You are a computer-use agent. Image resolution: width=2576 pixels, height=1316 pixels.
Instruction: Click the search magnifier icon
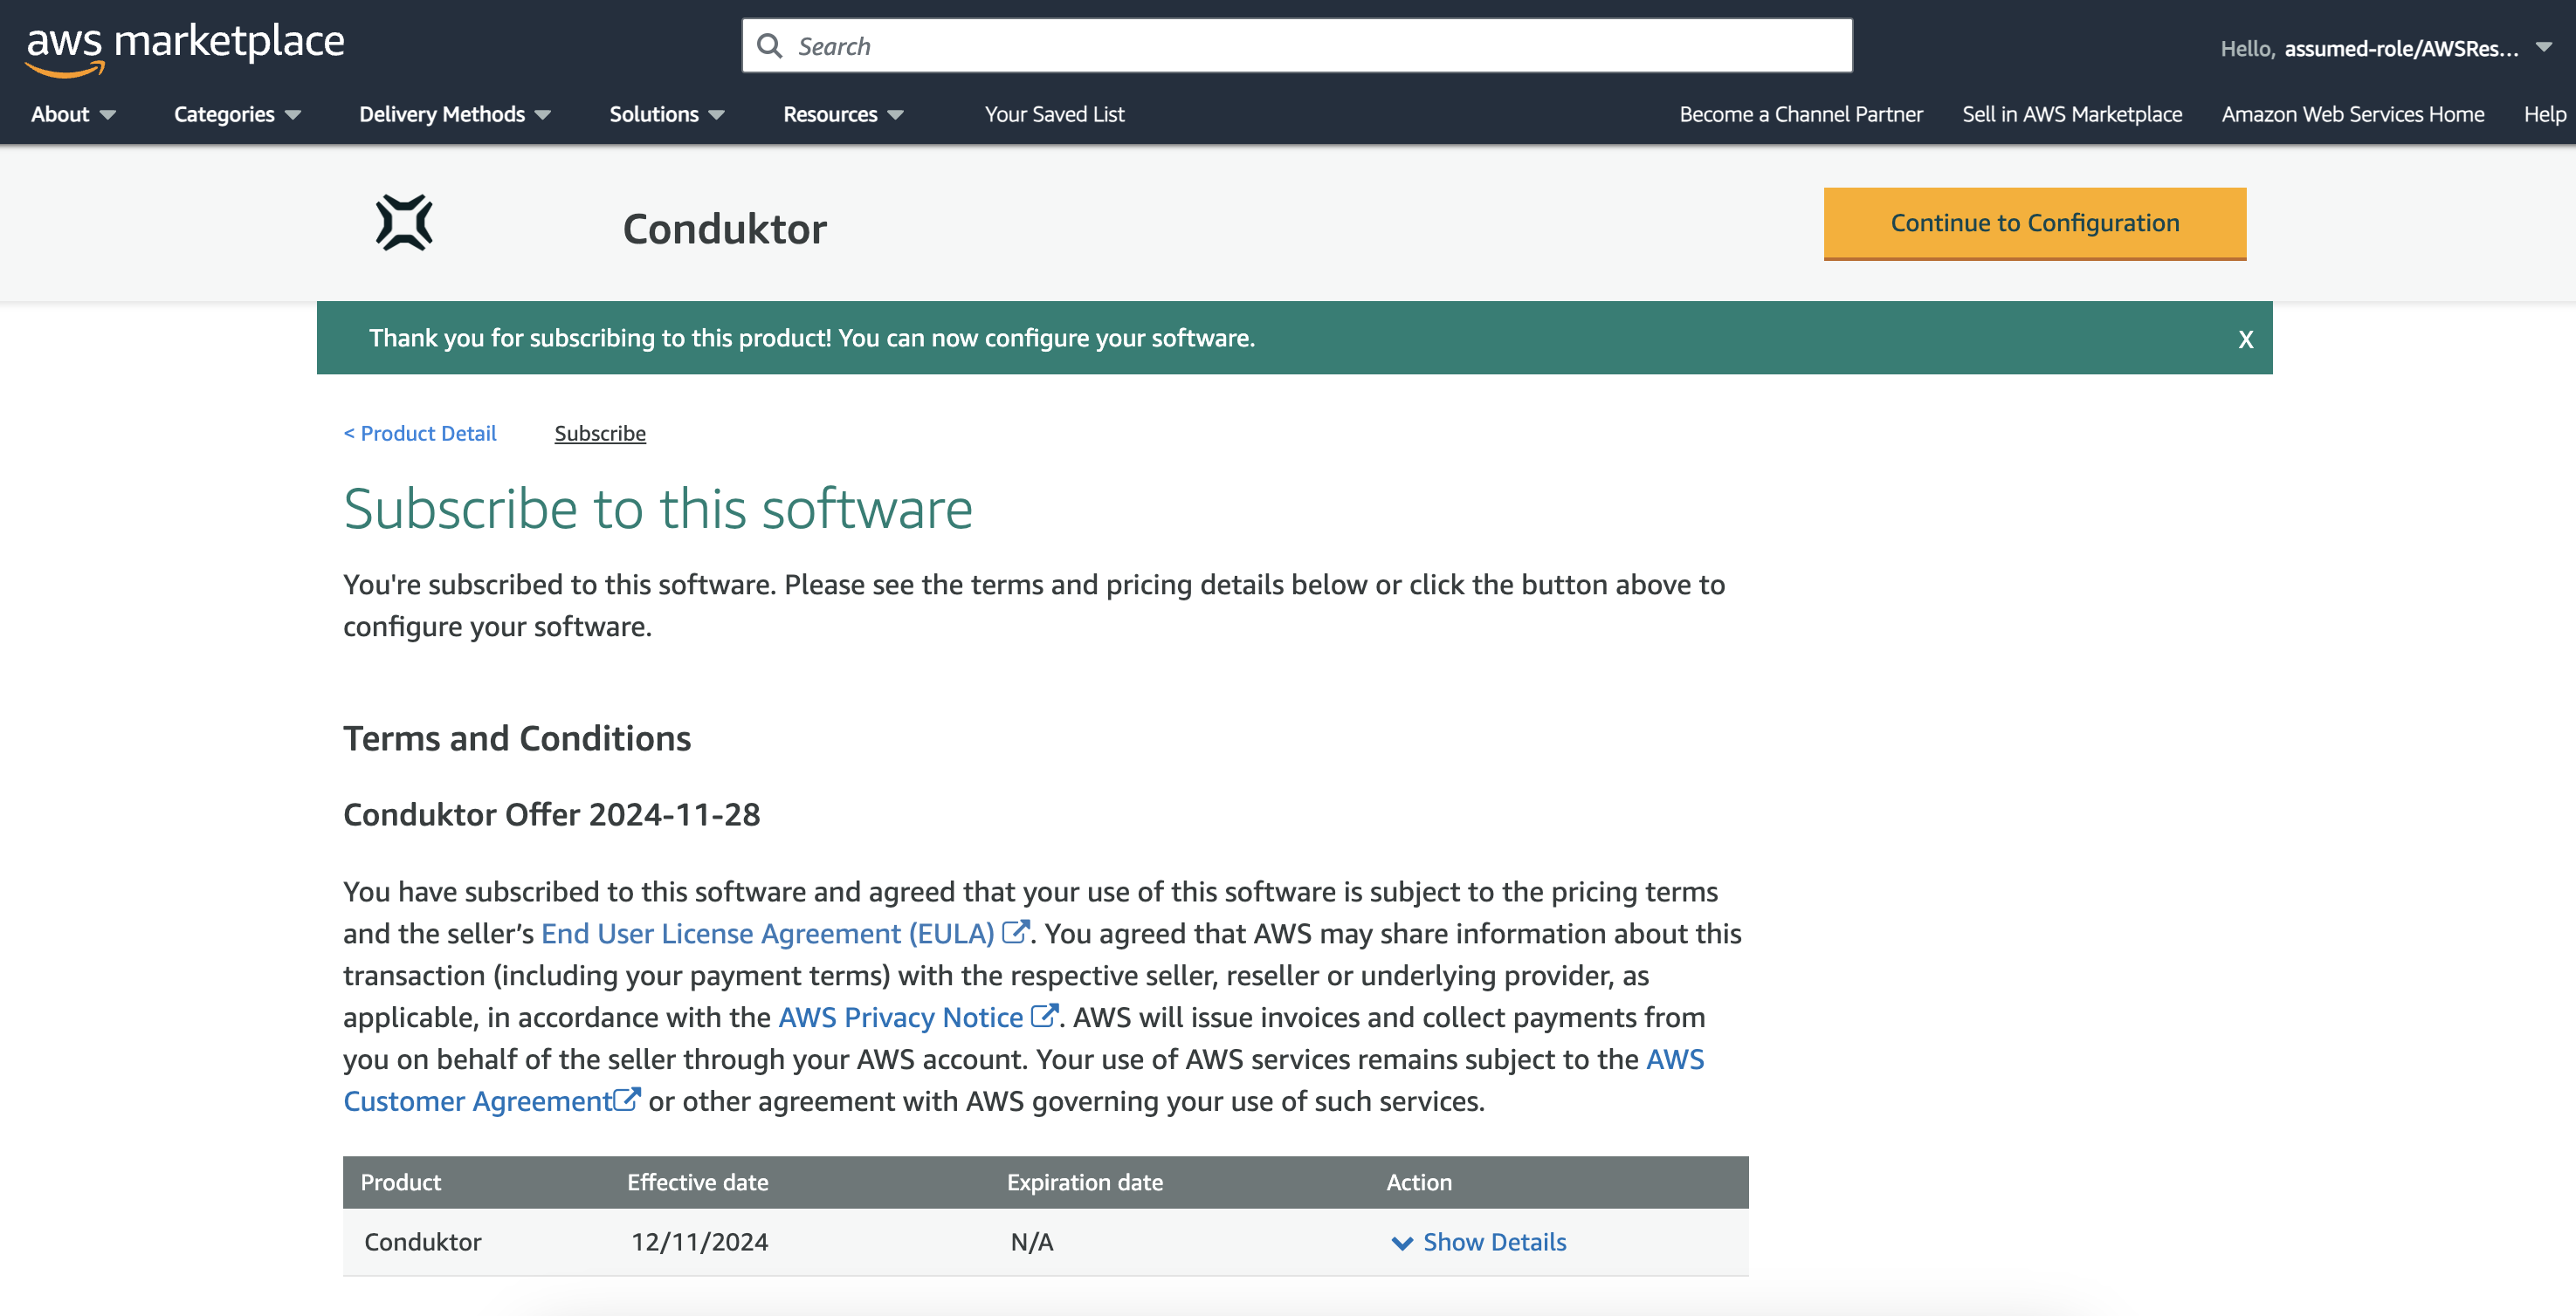(769, 46)
